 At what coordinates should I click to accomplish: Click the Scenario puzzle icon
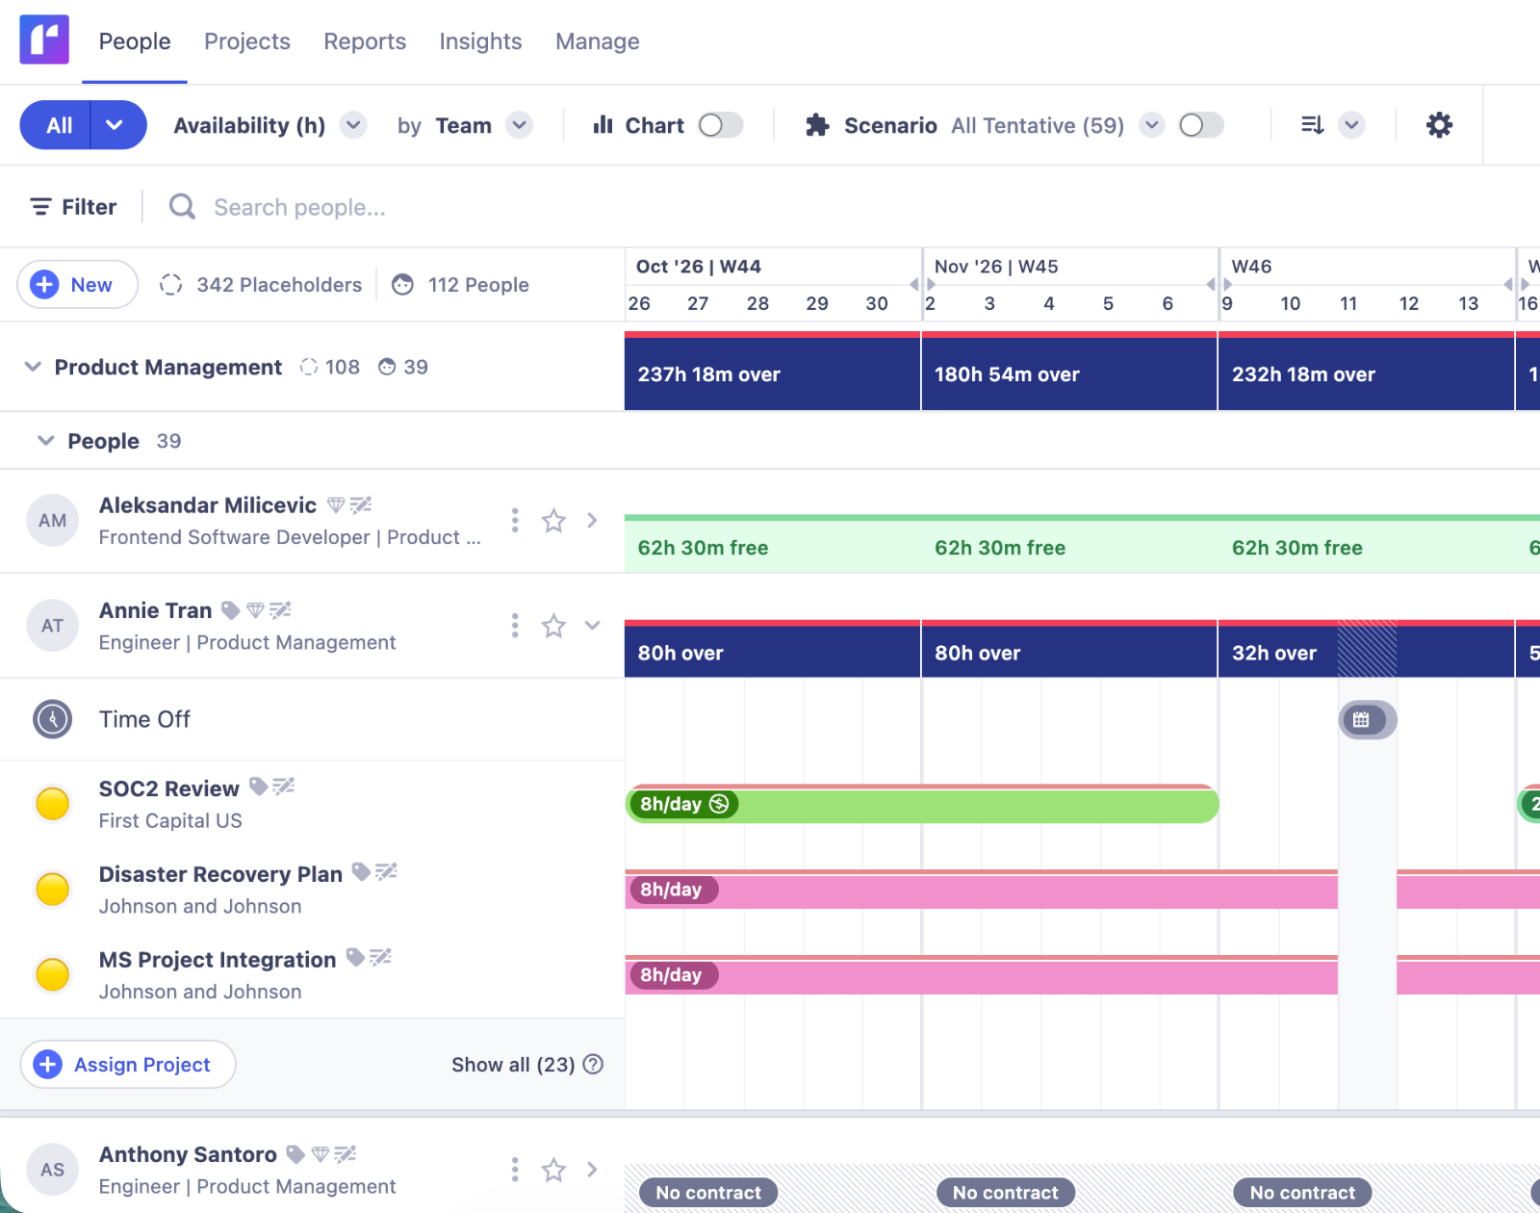tap(817, 125)
